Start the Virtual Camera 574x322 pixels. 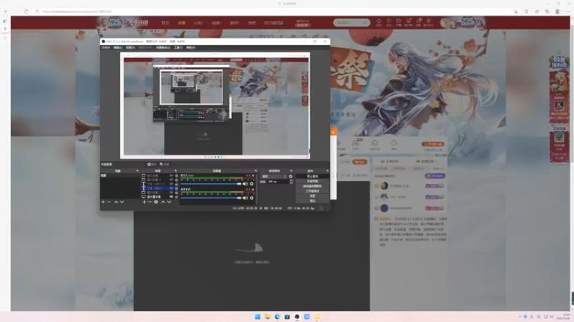(x=312, y=186)
